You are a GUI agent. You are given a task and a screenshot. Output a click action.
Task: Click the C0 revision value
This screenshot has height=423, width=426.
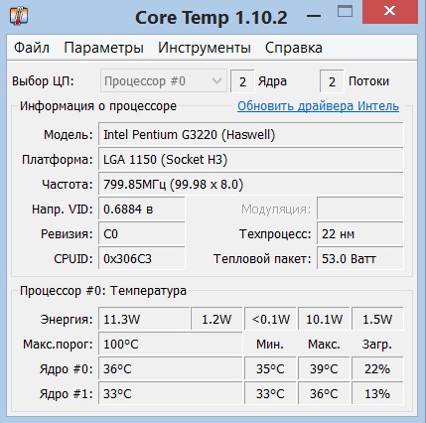tap(142, 234)
